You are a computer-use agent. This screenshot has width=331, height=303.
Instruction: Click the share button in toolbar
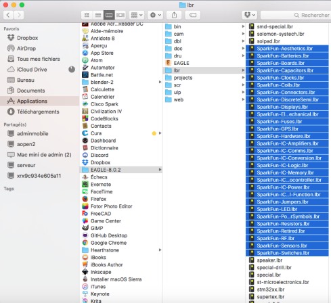click(x=174, y=15)
